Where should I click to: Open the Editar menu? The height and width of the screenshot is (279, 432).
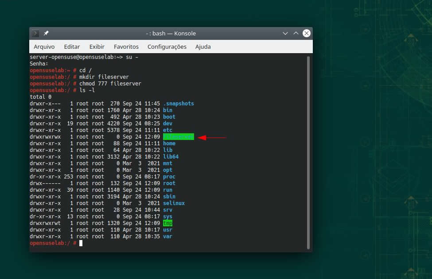point(72,46)
